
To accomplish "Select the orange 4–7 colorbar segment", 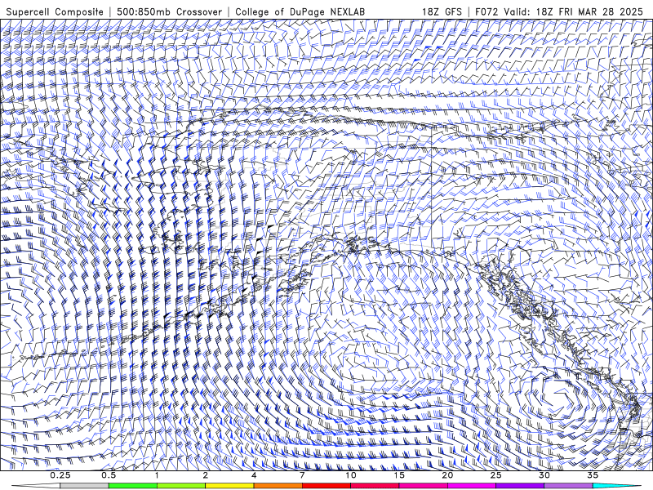I will click(278, 486).
